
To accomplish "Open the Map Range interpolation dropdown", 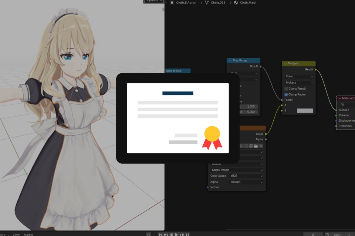I will (248, 80).
